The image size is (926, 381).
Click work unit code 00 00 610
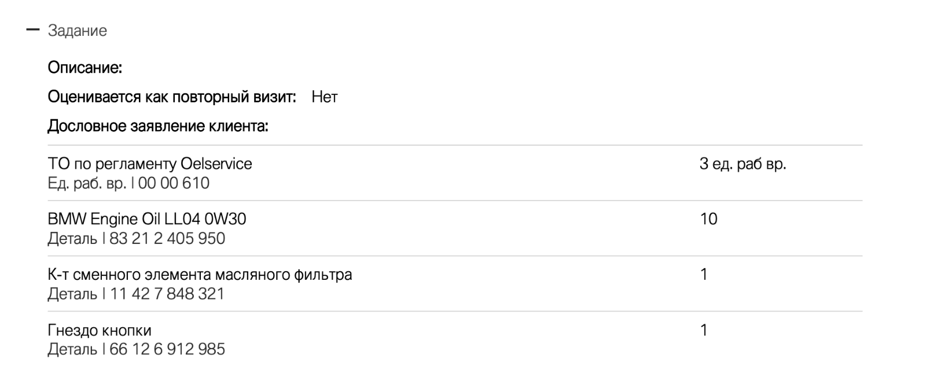[174, 183]
